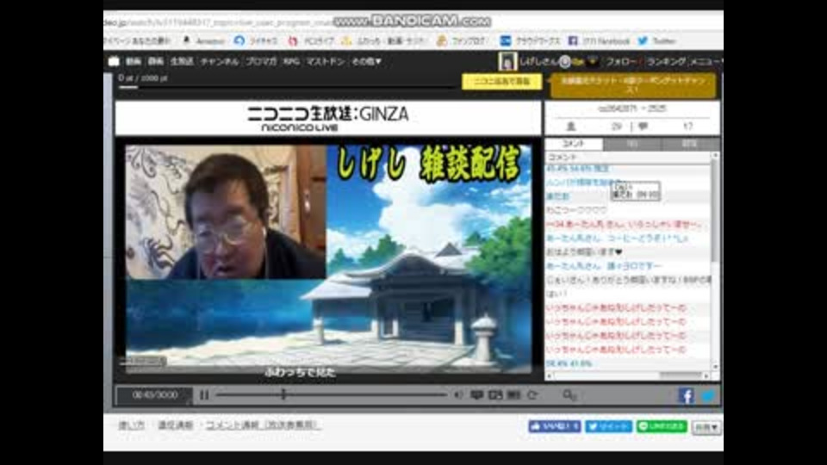Click the webcam video thumbnail in stream
The image size is (827, 465).
pyautogui.click(x=226, y=213)
